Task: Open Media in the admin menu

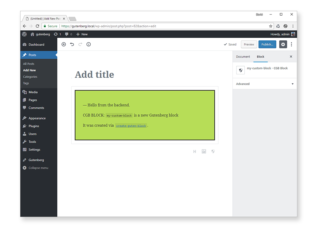Action: 39,92
